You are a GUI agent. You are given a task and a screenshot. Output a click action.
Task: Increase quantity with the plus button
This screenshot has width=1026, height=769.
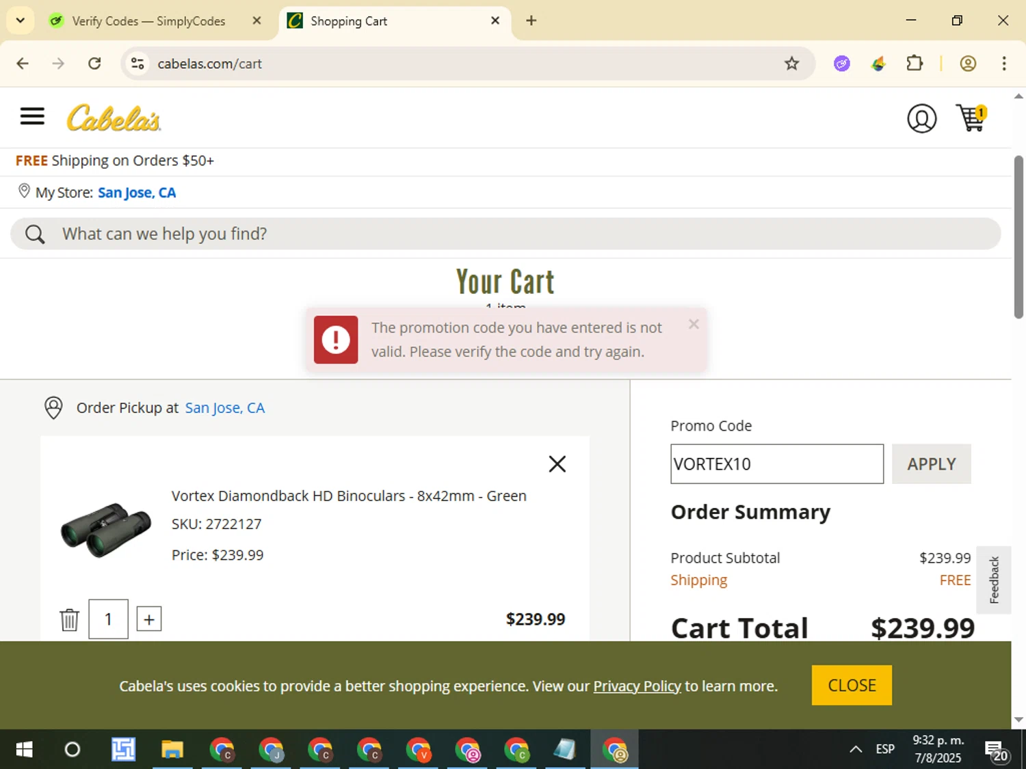(149, 619)
